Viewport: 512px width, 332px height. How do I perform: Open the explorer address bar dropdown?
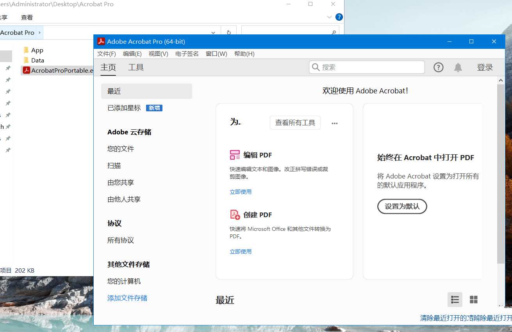tap(213, 33)
